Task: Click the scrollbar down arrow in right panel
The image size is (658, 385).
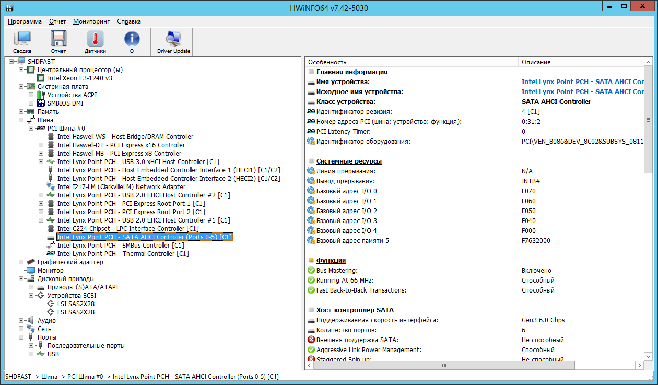Action: [649, 357]
